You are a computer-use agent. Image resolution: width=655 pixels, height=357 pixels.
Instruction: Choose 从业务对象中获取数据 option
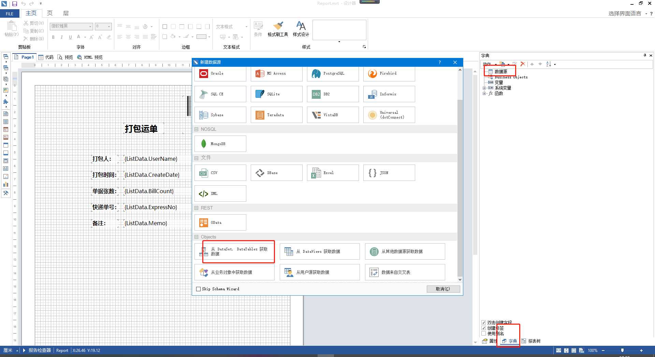point(234,272)
